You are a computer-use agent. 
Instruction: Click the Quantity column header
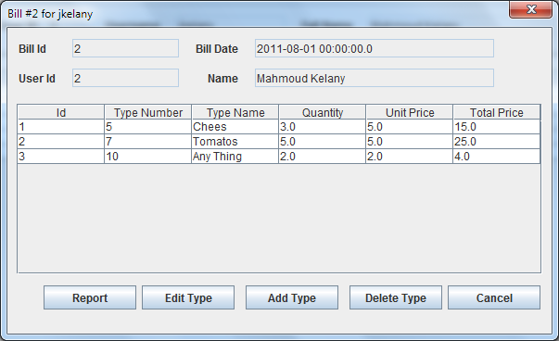point(323,112)
